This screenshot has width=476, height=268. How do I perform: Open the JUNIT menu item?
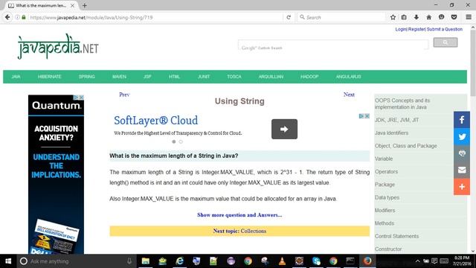[x=204, y=77]
